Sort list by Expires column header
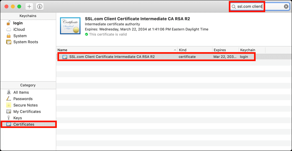Image resolution: width=292 pixels, height=151 pixels. [225, 50]
